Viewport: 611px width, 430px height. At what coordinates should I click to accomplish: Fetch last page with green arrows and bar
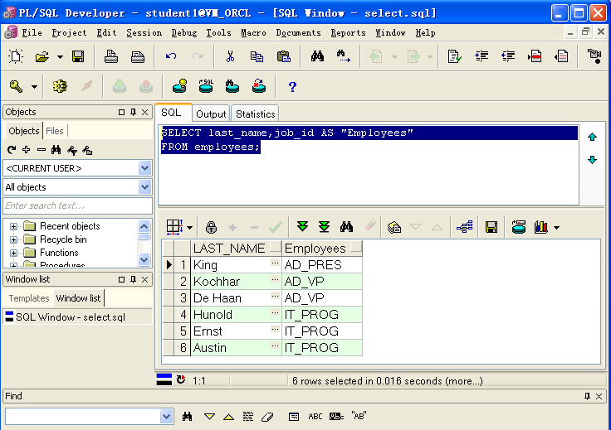click(324, 227)
